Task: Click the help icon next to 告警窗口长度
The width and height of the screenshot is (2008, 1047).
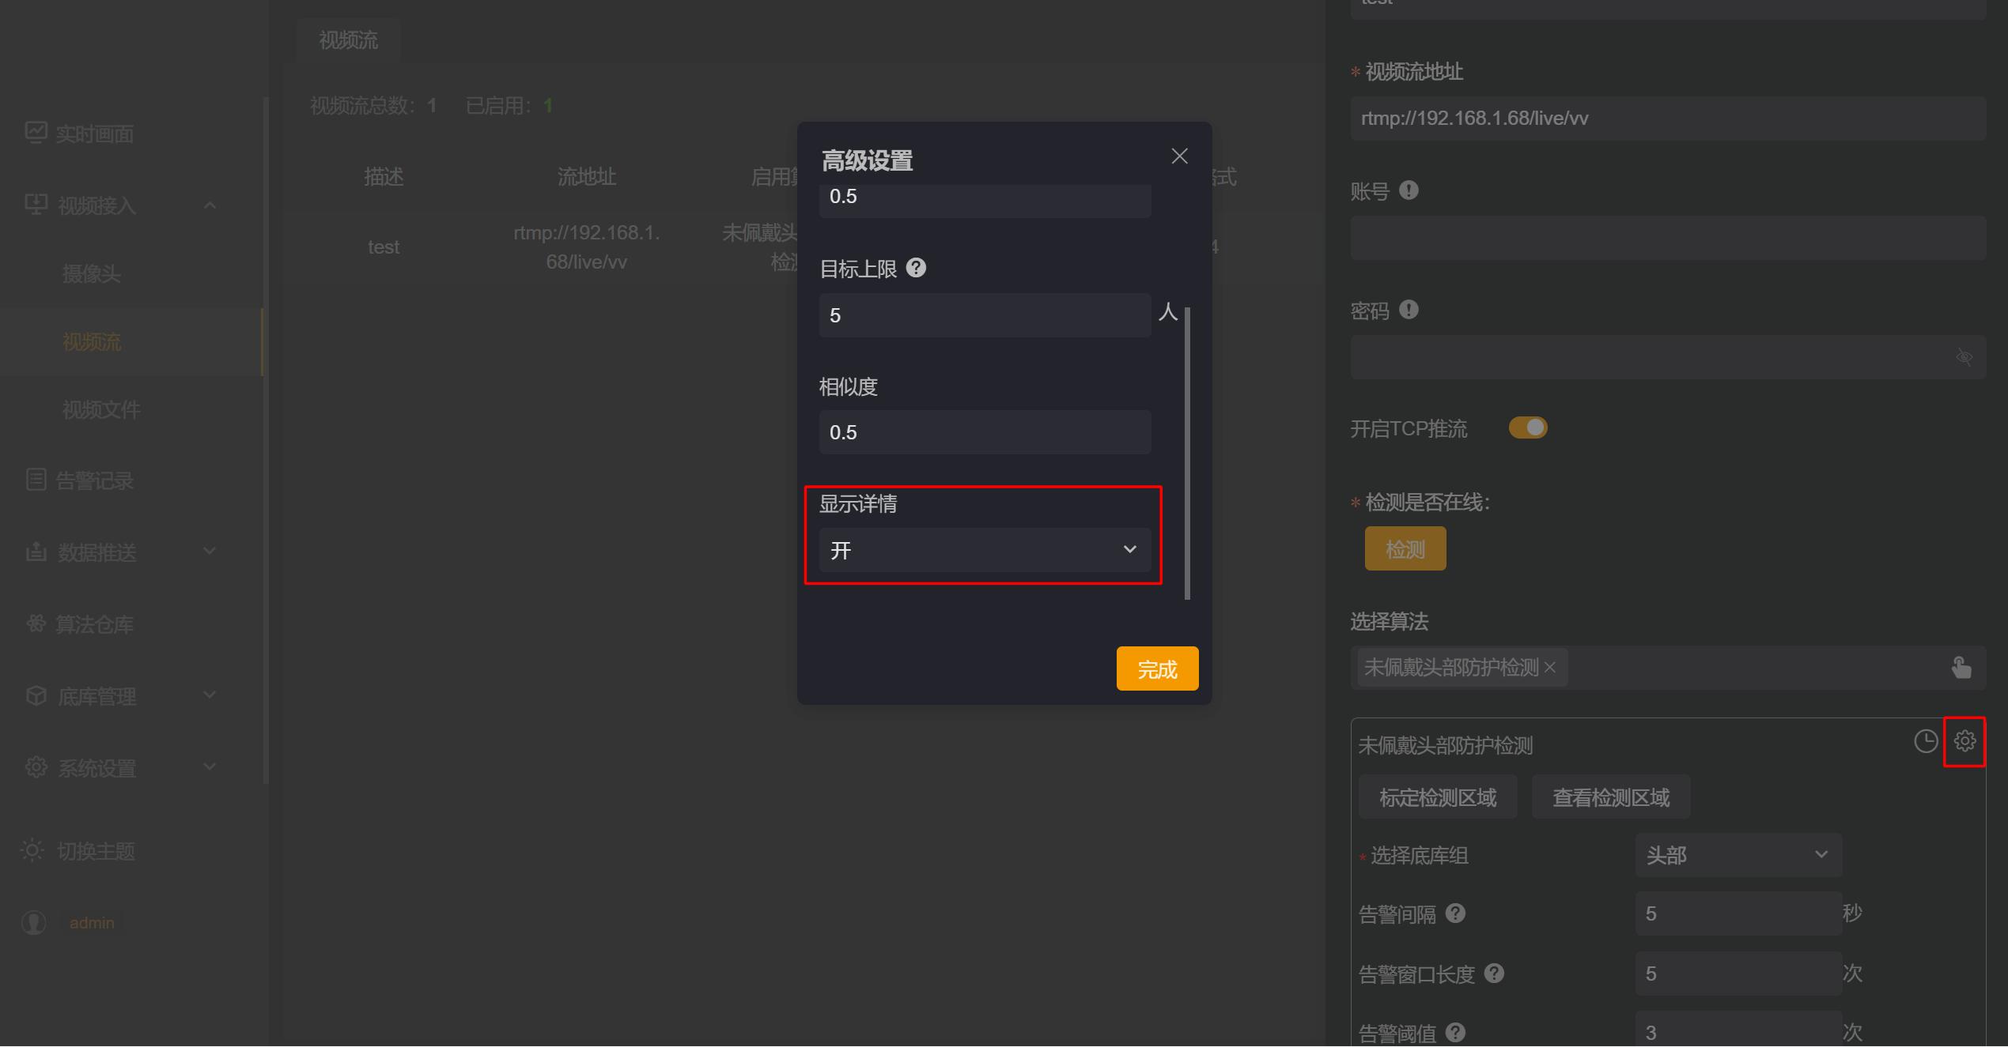Action: click(x=1494, y=974)
